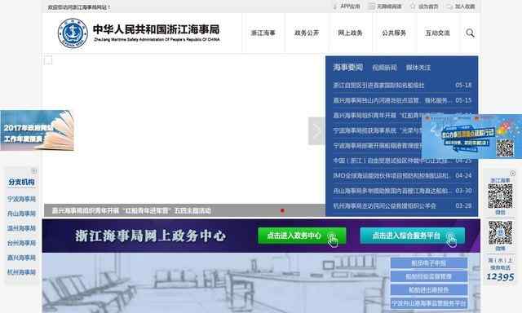Open the 政务公开 navigation menu
The image size is (522, 313).
(x=307, y=33)
